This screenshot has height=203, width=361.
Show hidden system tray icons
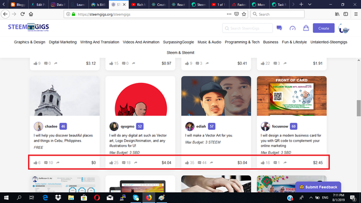click(311, 198)
